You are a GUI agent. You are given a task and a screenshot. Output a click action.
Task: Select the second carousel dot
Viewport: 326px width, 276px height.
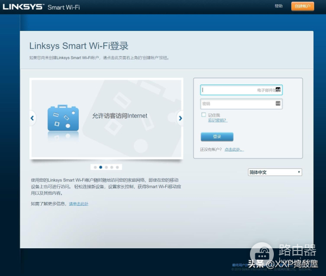[x=101, y=167]
